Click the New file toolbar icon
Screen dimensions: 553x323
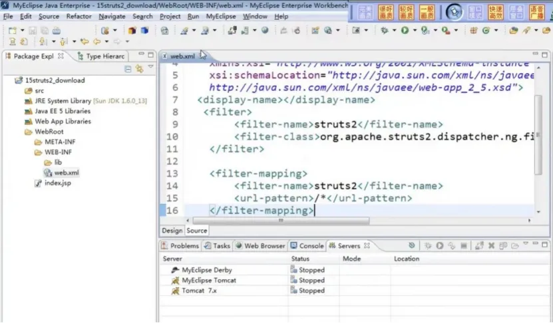(13, 31)
